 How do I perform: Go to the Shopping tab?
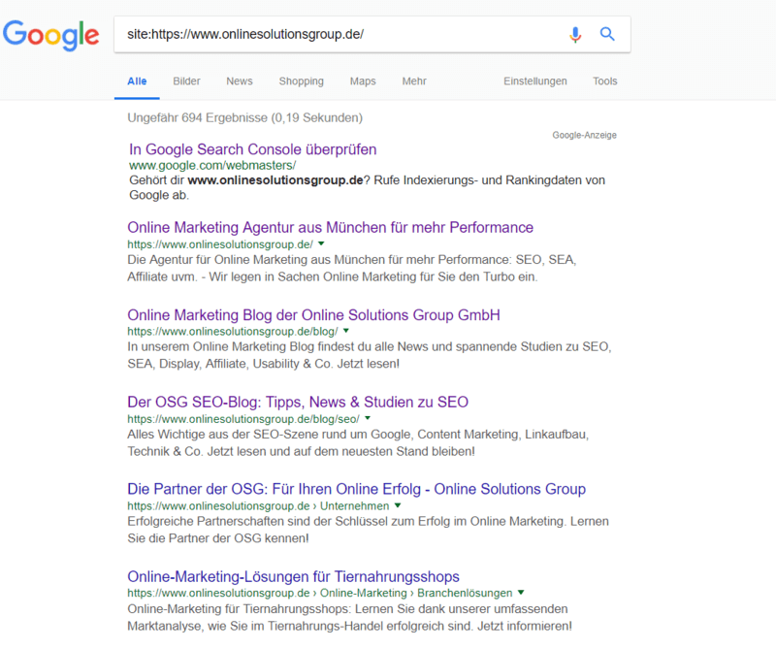[x=302, y=81]
